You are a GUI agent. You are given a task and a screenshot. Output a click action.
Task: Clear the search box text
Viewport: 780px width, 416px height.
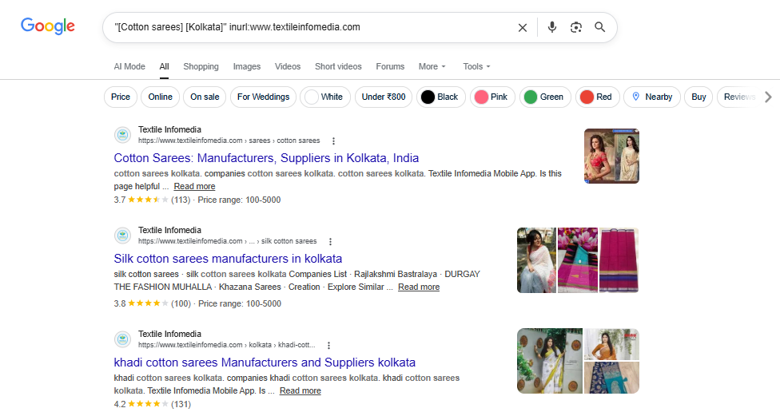pyautogui.click(x=522, y=27)
